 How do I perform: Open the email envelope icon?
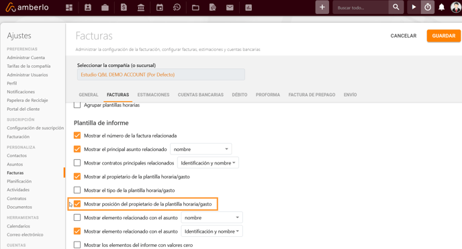pyautogui.click(x=230, y=7)
